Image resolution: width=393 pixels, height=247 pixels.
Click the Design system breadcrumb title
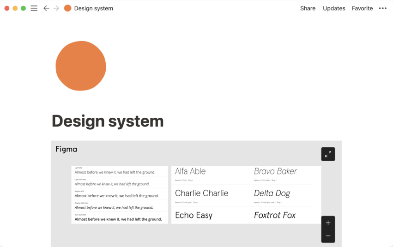94,8
